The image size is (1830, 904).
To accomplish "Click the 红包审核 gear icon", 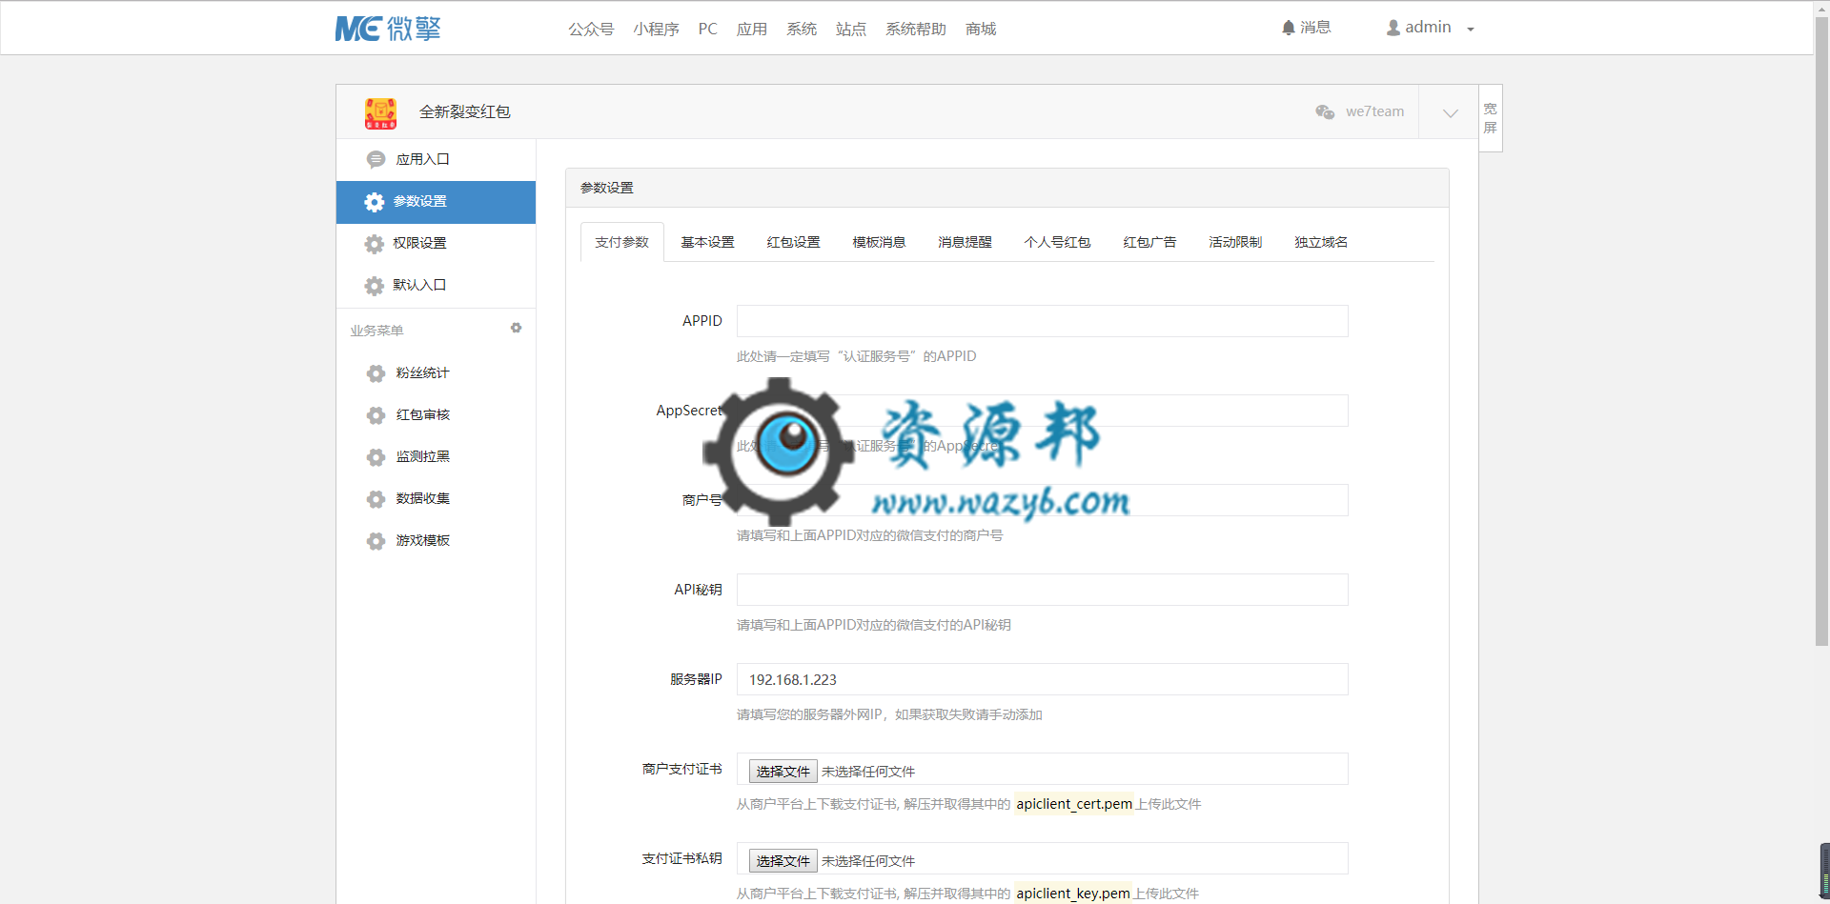I will click(x=376, y=415).
